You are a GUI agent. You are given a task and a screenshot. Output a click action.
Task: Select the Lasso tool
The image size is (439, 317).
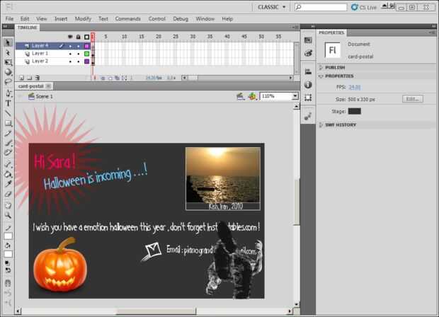(x=8, y=81)
